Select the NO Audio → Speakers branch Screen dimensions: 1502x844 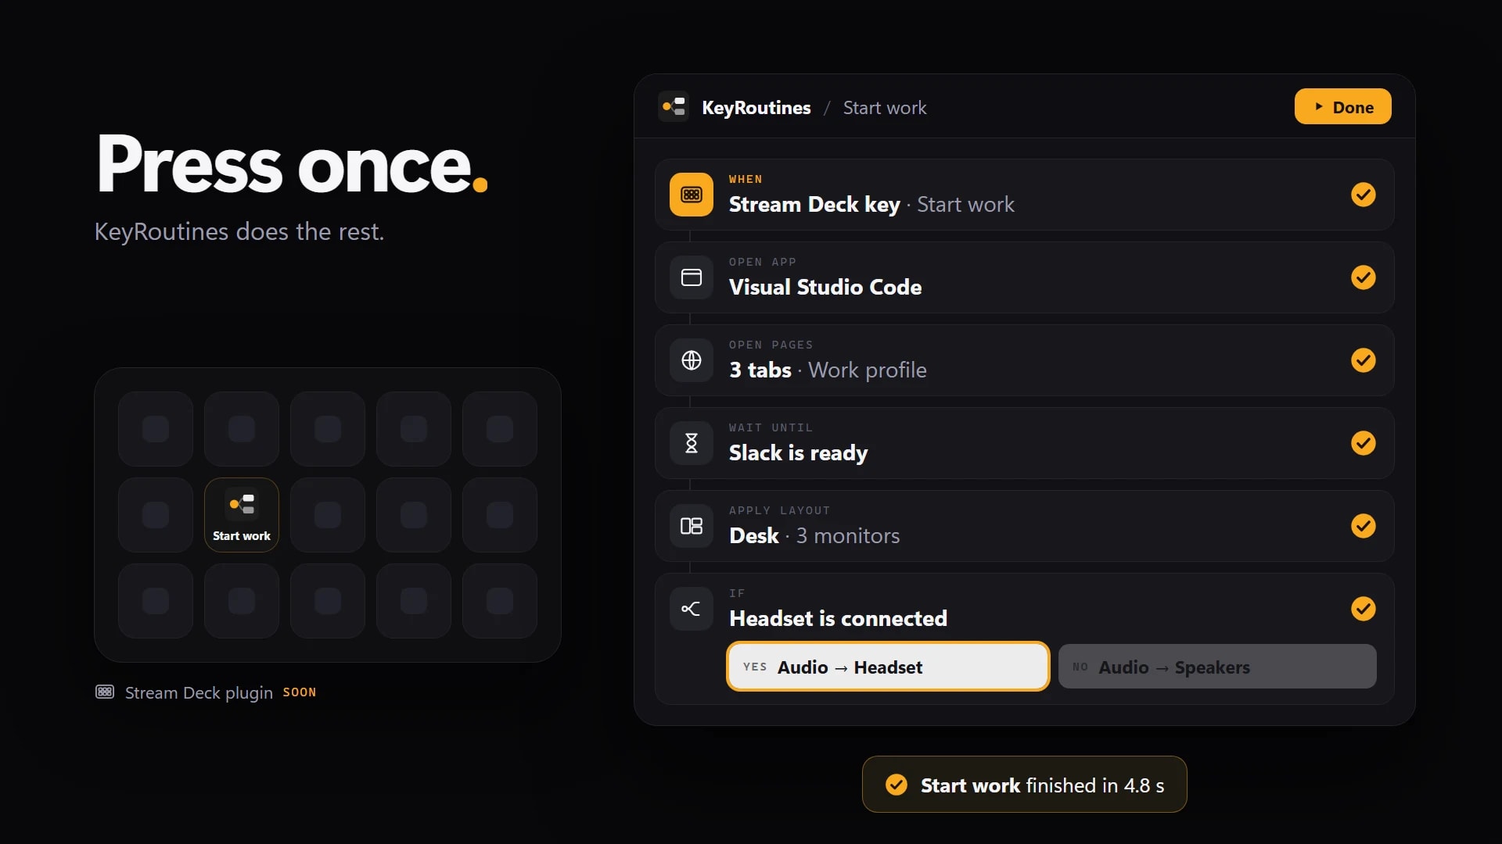[1217, 667]
